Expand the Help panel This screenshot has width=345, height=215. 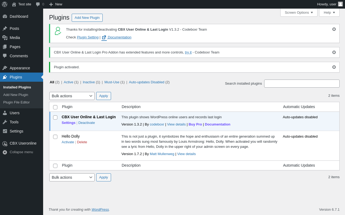[329, 12]
